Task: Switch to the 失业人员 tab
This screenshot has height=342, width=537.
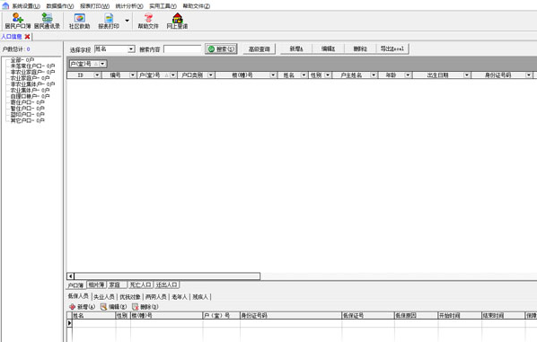Action: pos(104,297)
